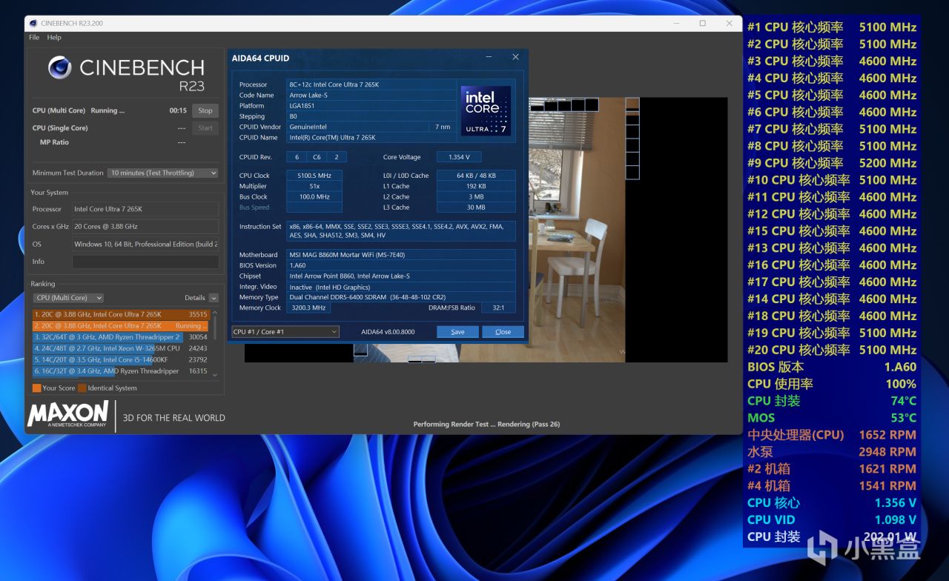Click the CPU 使用率 100% sensor line

point(832,384)
